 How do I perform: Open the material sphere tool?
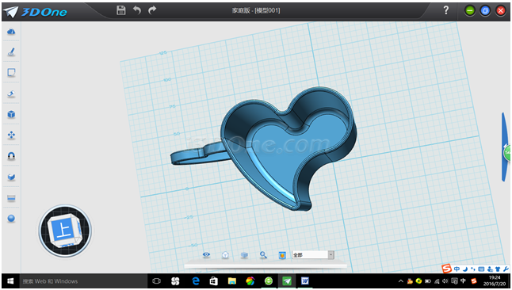11,219
